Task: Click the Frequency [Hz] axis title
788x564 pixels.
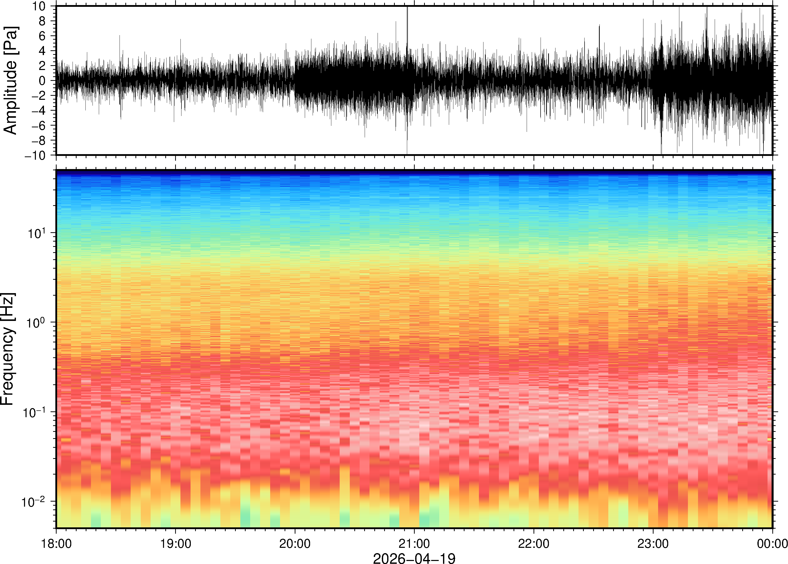Action: [8, 349]
